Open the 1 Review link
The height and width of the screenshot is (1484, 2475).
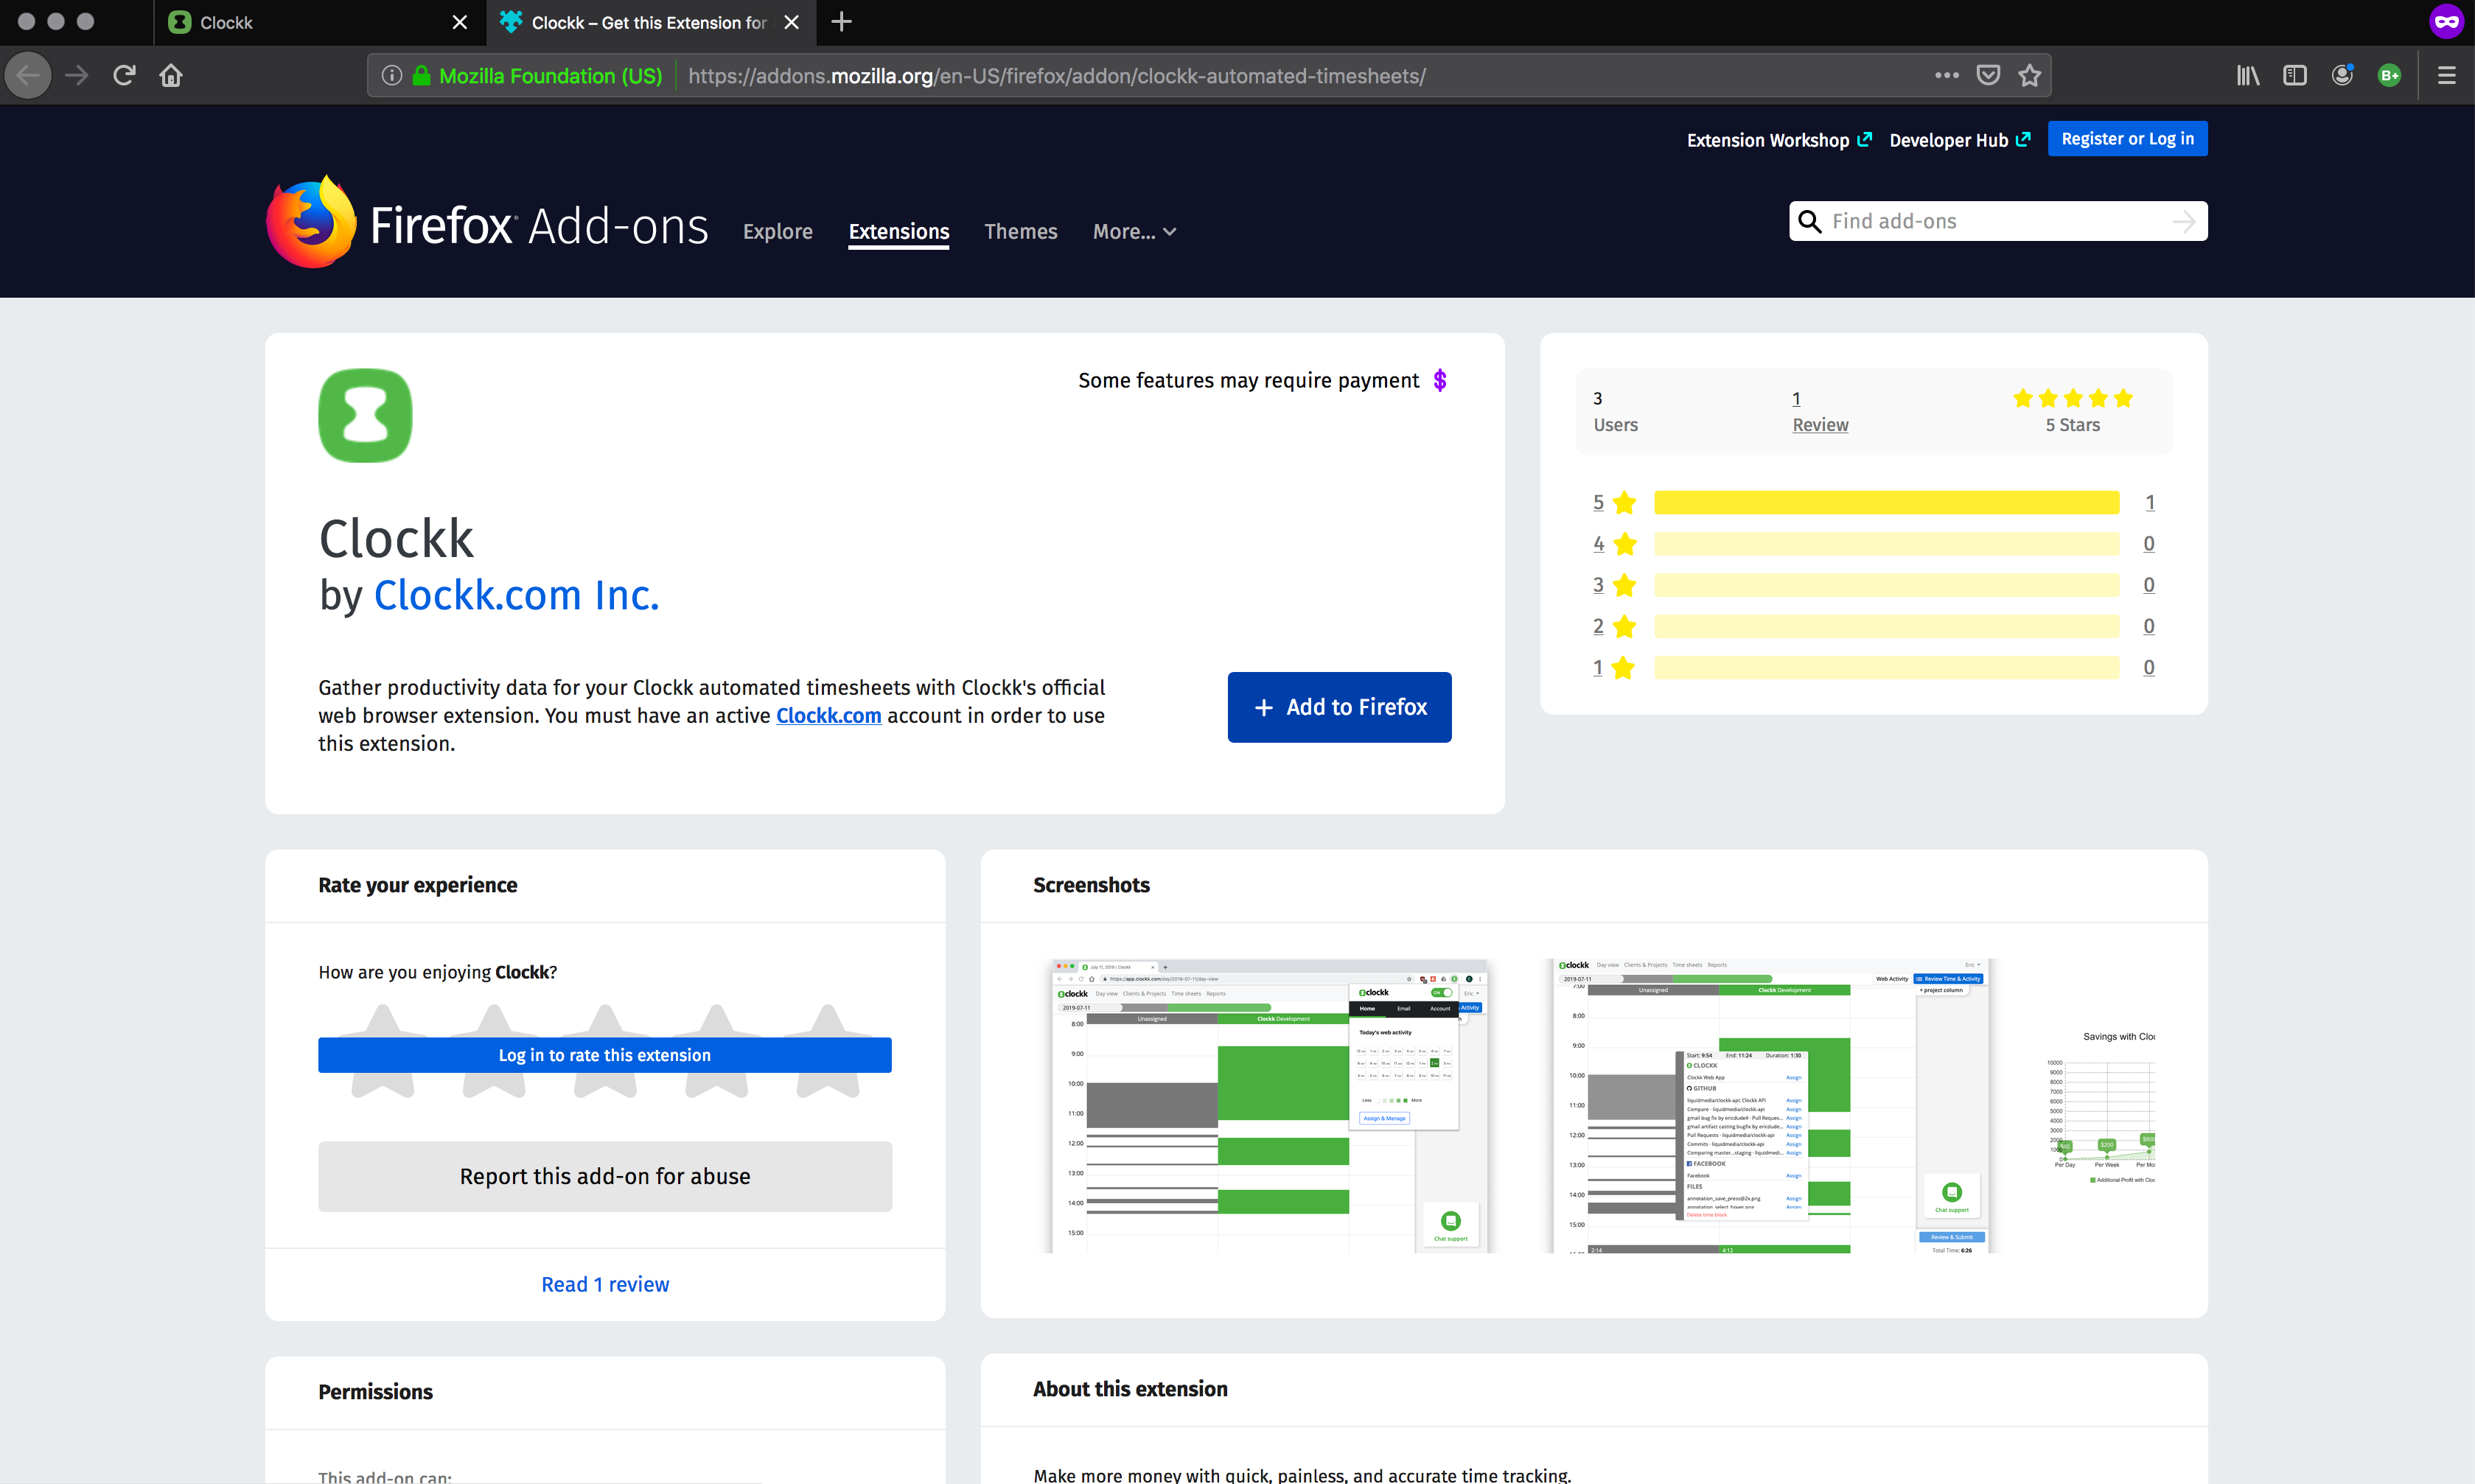coord(1820,411)
